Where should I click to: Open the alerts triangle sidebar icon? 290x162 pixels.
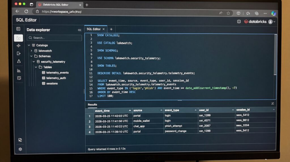point(19,61)
